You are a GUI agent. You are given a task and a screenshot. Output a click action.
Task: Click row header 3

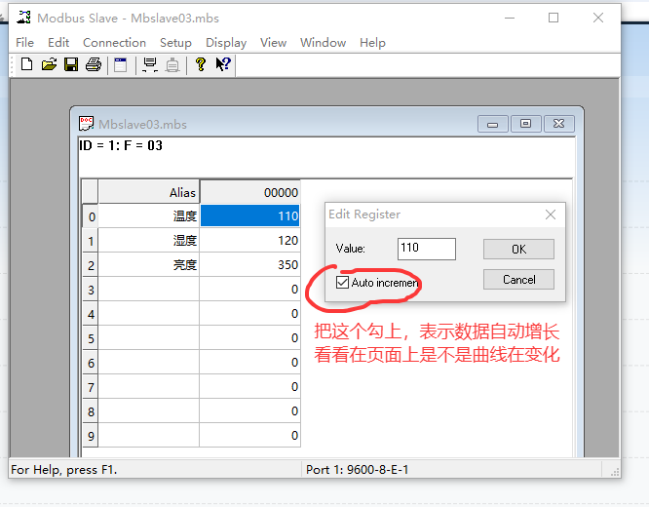[91, 290]
